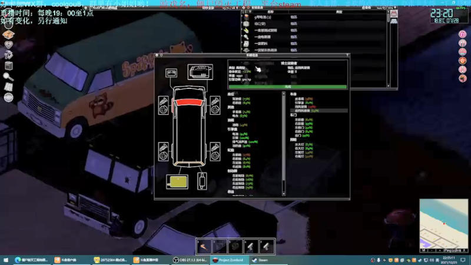Click the in-game clock showing 23:20
This screenshot has width=471, height=265.
pos(442,13)
